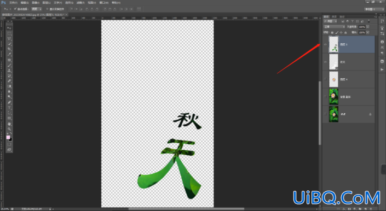Click lock all padlock icon
The image size is (386, 211).
coord(345,32)
